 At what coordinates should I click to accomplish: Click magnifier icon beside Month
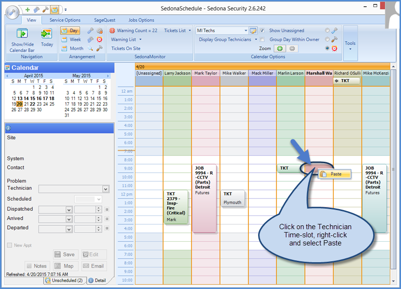click(90, 48)
